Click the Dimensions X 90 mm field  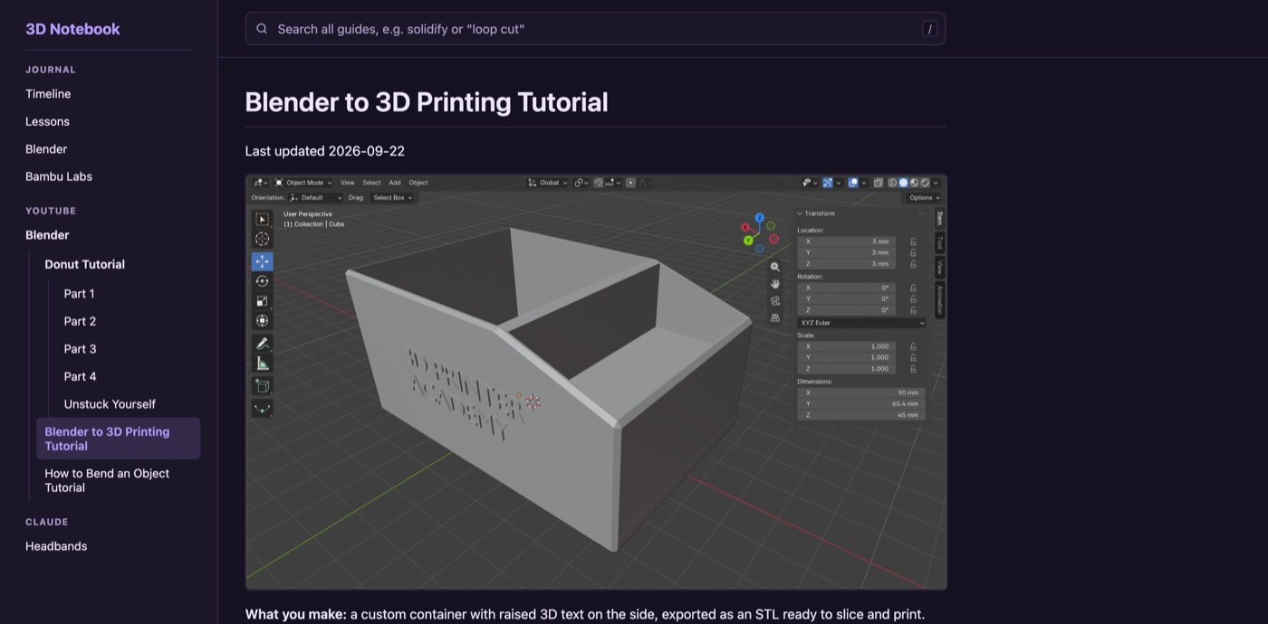pos(860,392)
